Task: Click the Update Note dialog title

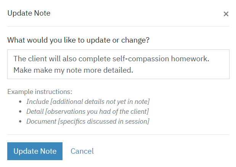Action: pos(29,13)
